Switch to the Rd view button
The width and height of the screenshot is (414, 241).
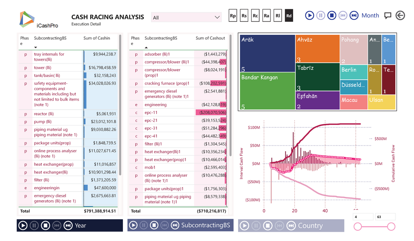click(289, 15)
